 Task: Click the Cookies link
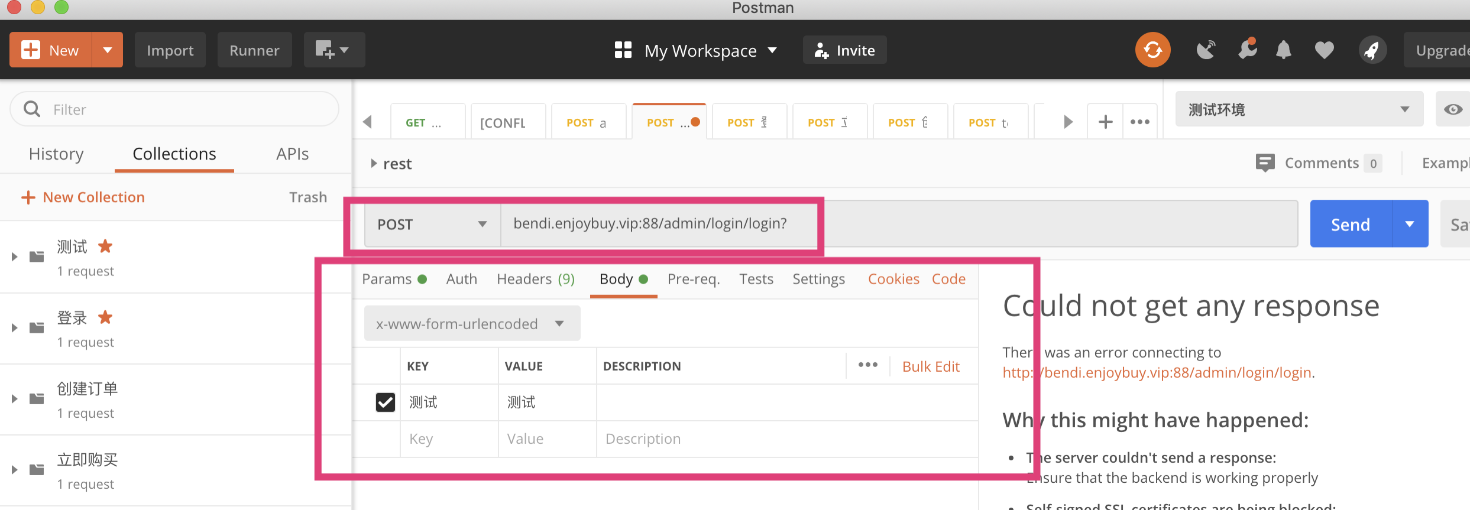point(893,279)
